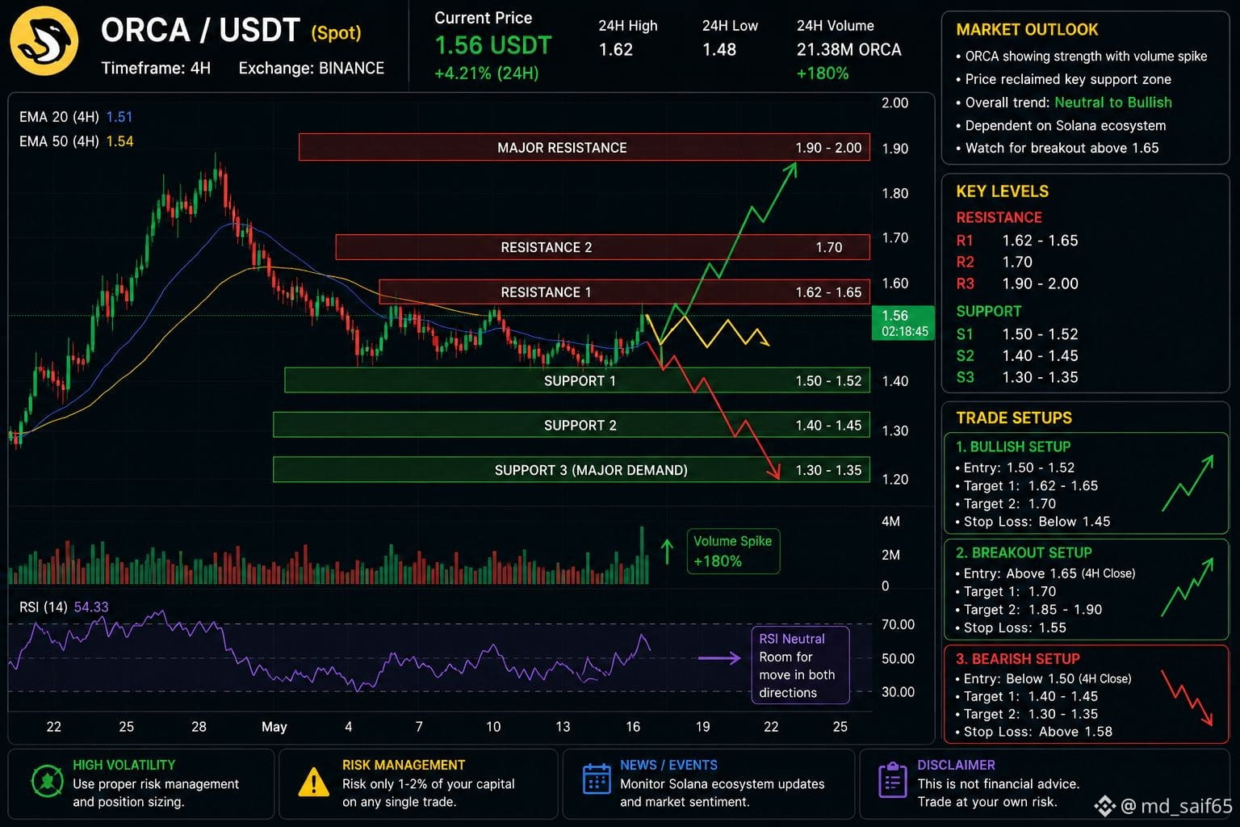Click the Neutral to Bullish trend text
1240x827 pixels.
(x=1113, y=102)
